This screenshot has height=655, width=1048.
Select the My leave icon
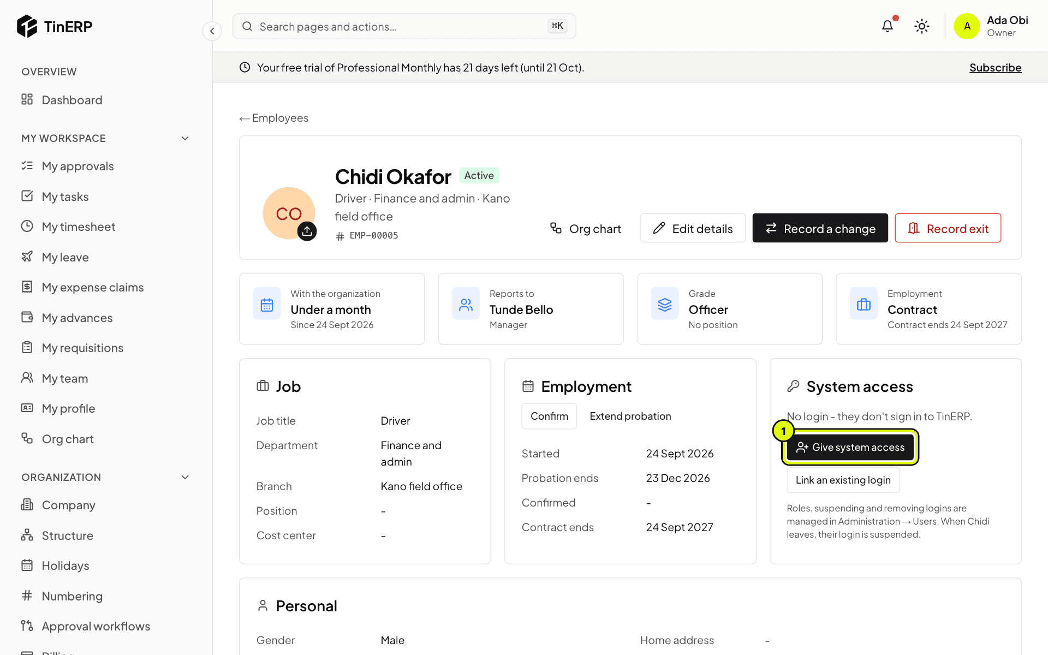[x=27, y=257]
